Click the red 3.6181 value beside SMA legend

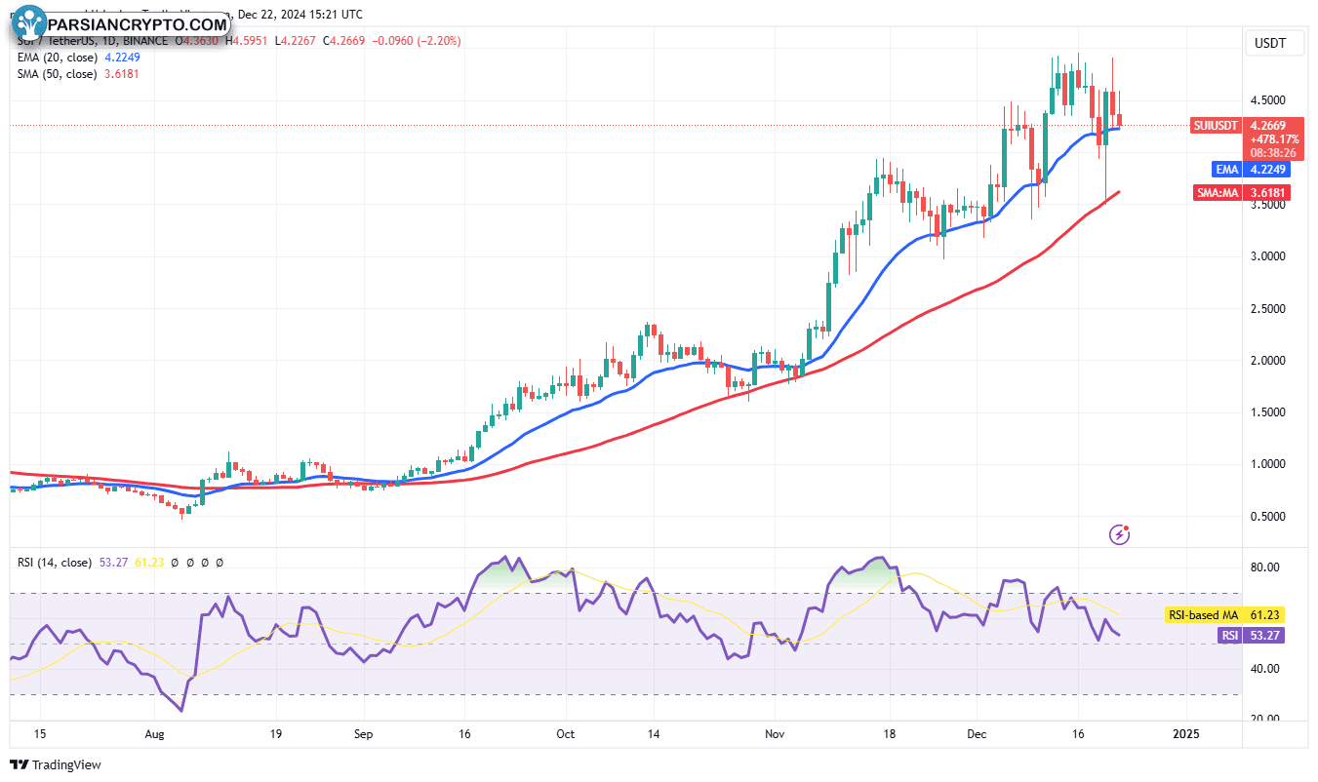click(122, 73)
